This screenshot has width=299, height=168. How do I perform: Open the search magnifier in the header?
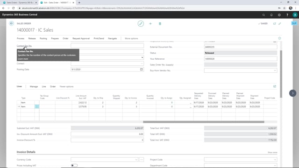pos(263,15)
